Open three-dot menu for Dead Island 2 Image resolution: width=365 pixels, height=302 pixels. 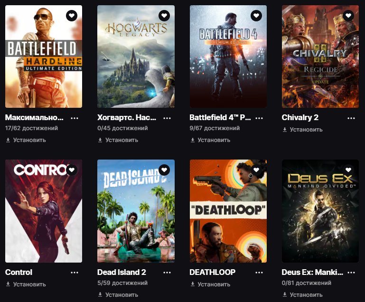pyautogui.click(x=167, y=272)
